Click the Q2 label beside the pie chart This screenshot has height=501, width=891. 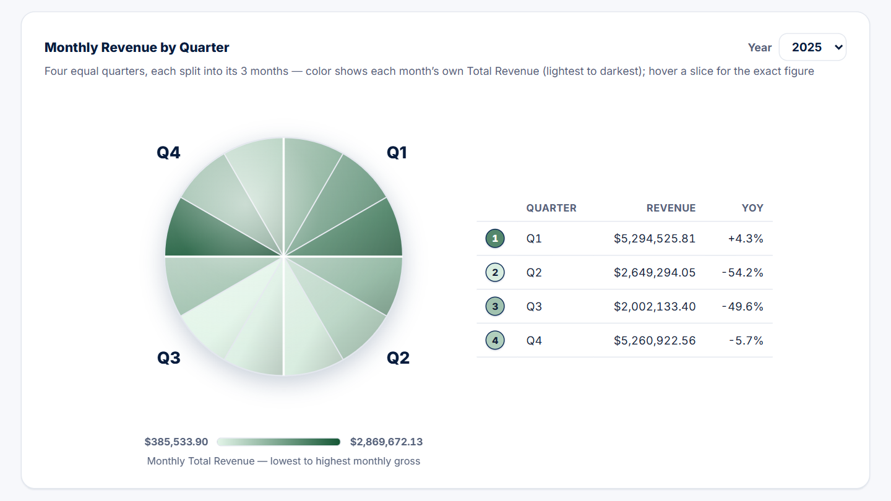[398, 358]
